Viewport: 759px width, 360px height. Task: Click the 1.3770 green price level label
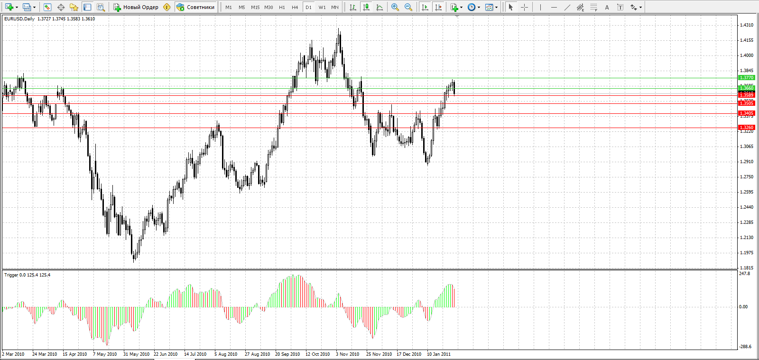[x=746, y=78]
